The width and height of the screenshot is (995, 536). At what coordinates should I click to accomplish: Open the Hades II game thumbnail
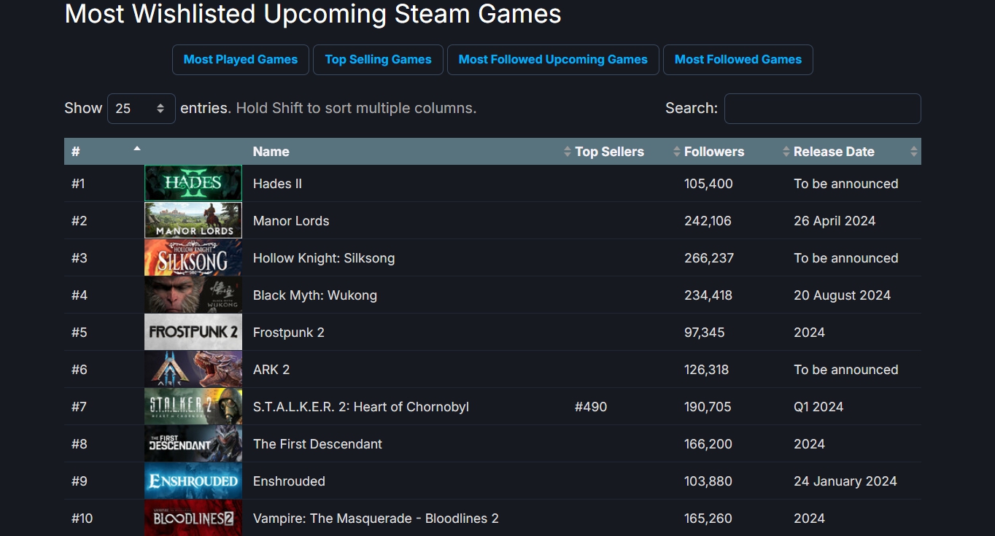(x=193, y=183)
